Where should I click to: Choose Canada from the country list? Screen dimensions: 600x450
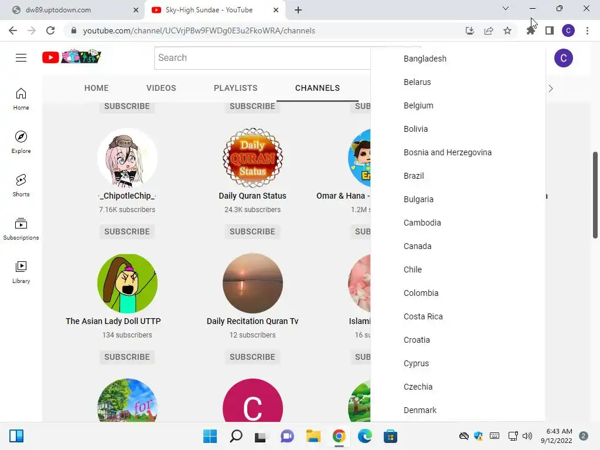(x=458, y=246)
